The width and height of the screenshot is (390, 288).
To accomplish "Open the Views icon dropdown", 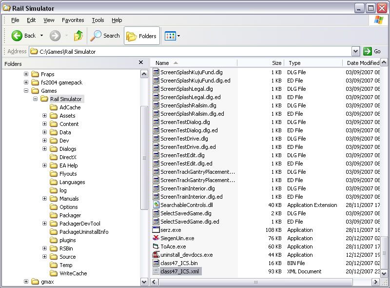I will (x=172, y=36).
